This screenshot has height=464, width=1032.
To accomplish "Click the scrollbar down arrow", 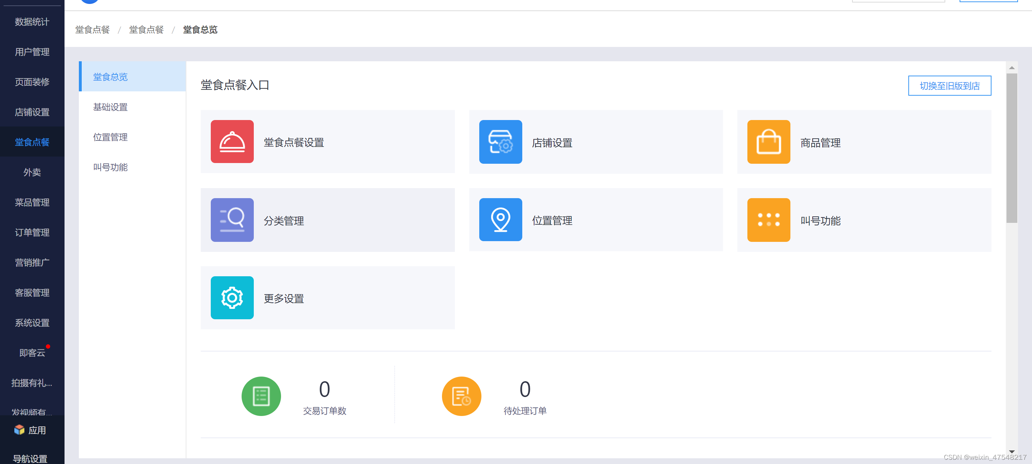I will pyautogui.click(x=1011, y=451).
